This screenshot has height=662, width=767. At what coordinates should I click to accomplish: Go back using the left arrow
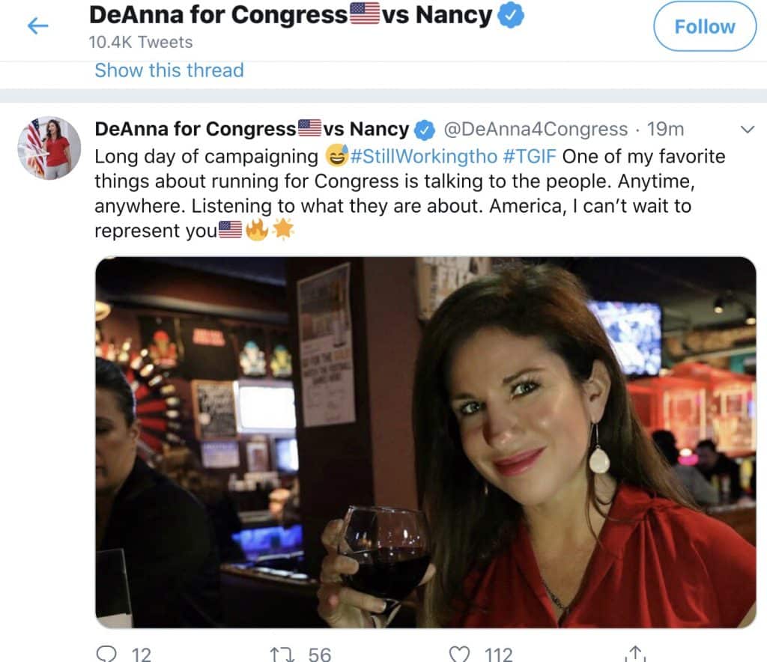[37, 26]
